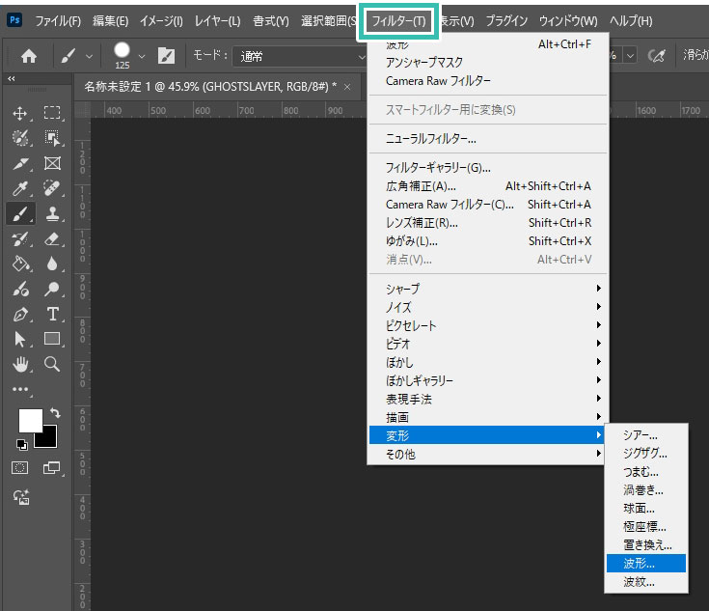Image resolution: width=709 pixels, height=611 pixels.
Task: Open the brush preset picker arrow
Action: (142, 57)
